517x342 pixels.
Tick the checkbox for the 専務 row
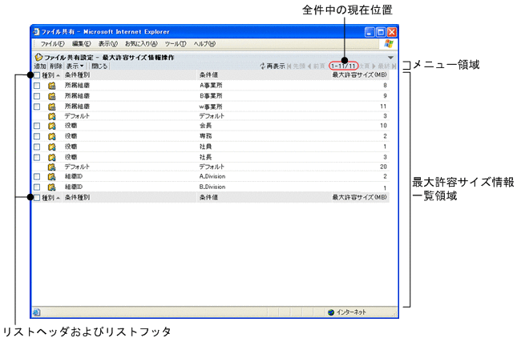[x=37, y=136]
